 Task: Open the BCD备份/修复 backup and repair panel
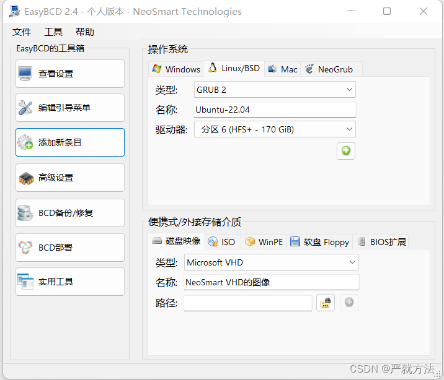point(70,213)
